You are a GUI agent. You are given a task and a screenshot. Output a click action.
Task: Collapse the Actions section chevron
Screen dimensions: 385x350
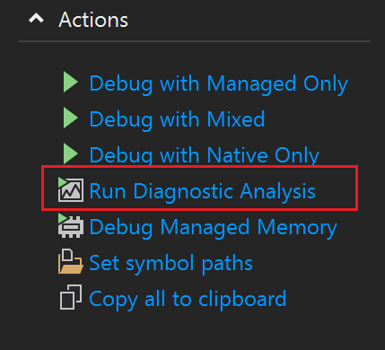(x=36, y=19)
